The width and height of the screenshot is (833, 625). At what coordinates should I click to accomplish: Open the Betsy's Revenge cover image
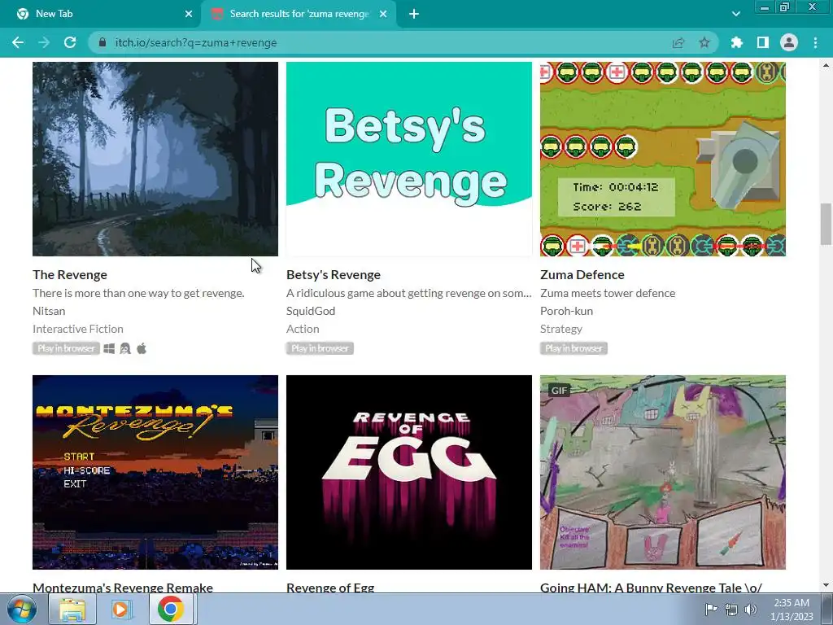pos(409,159)
